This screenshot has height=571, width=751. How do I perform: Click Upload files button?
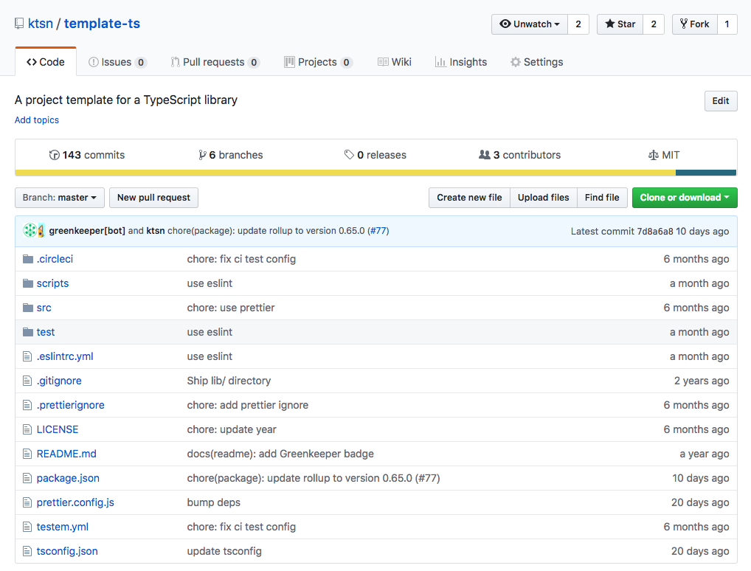click(543, 198)
